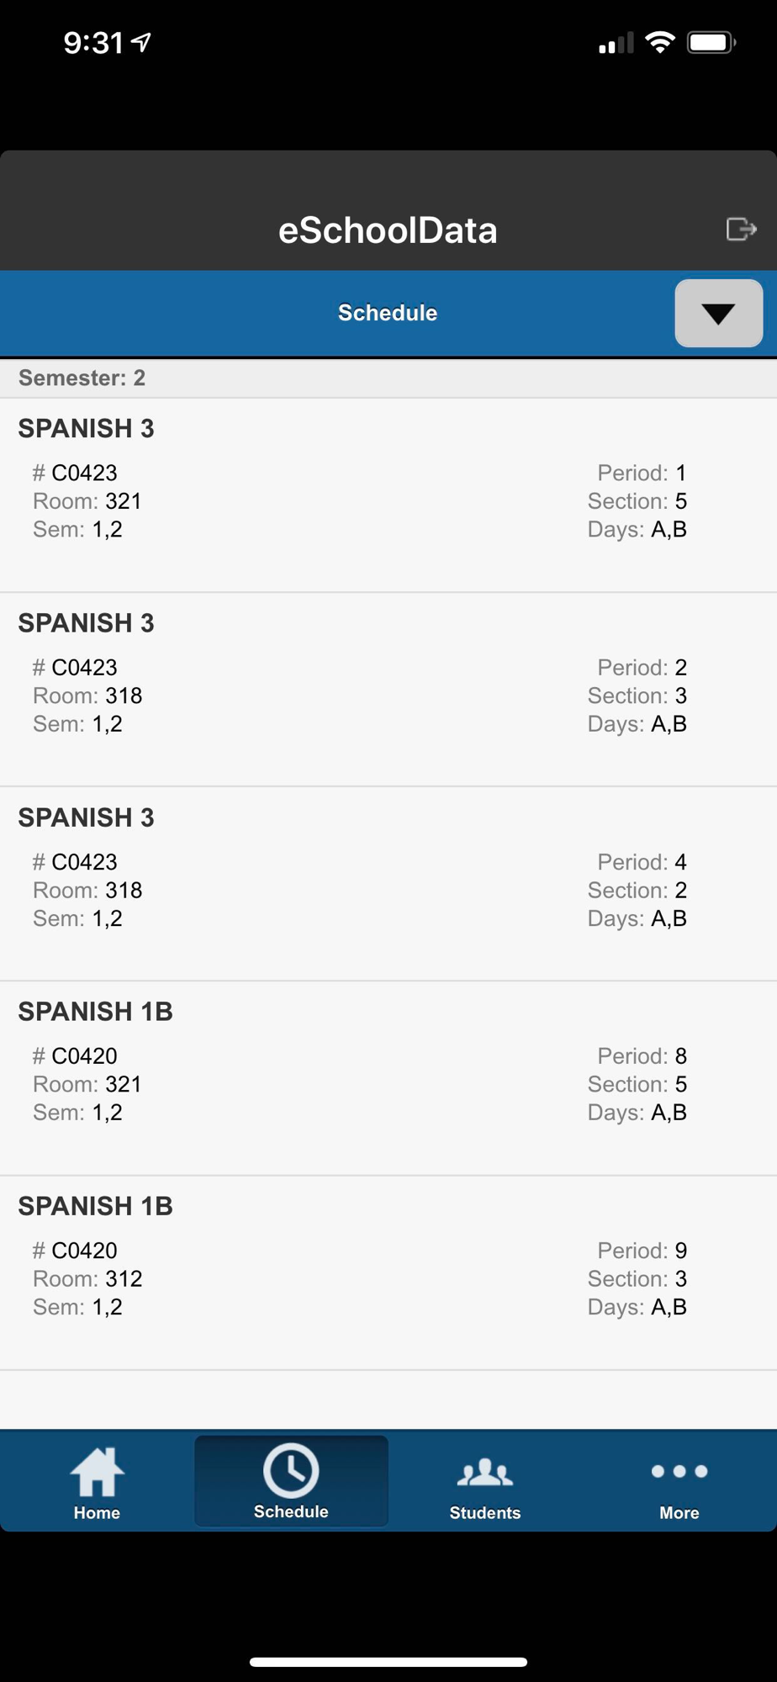Select the Students tab label
This screenshot has height=1682, width=777.
(x=485, y=1512)
